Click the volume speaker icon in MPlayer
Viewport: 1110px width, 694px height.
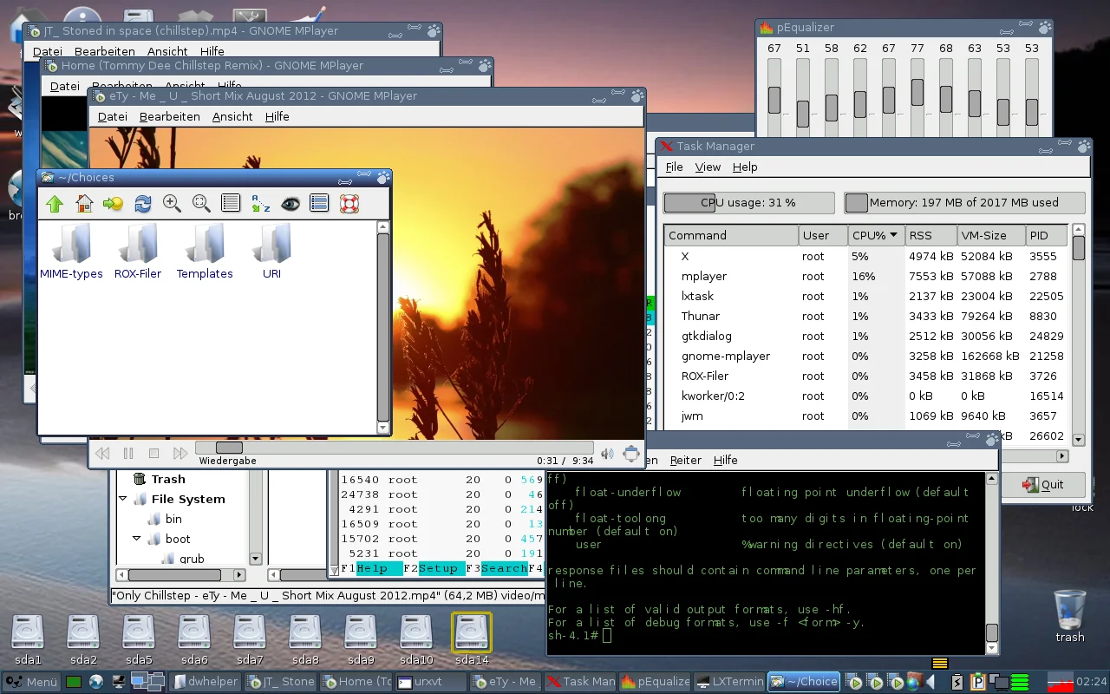(607, 453)
